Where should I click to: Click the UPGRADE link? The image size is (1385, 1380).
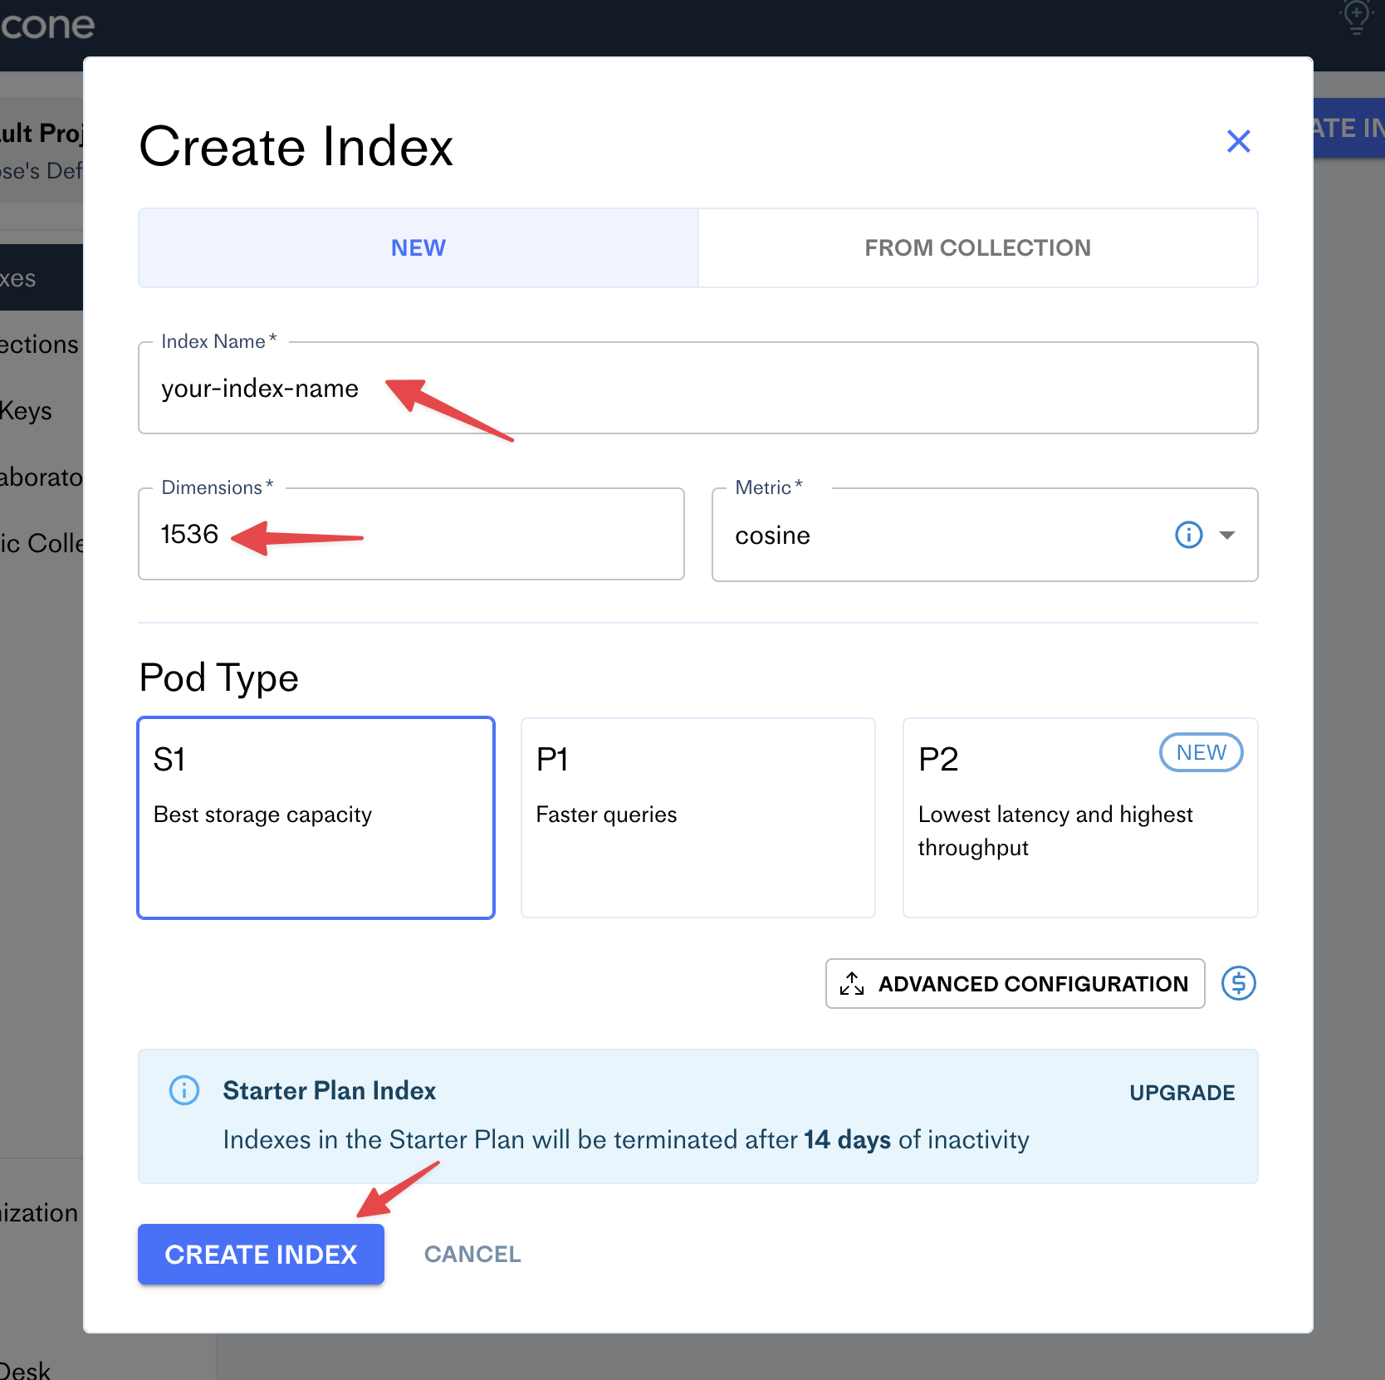pos(1182,1093)
